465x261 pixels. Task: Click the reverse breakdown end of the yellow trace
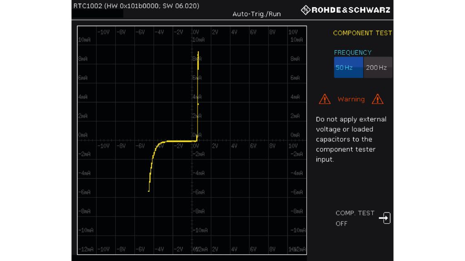[x=149, y=190]
